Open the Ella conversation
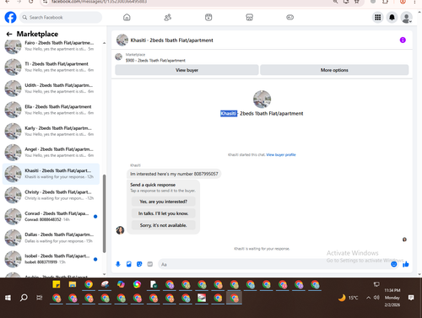This screenshot has height=318, width=422. coord(51,110)
